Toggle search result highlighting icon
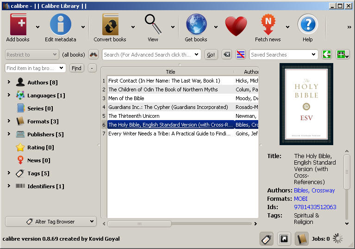355x249 pixels. coord(240,55)
